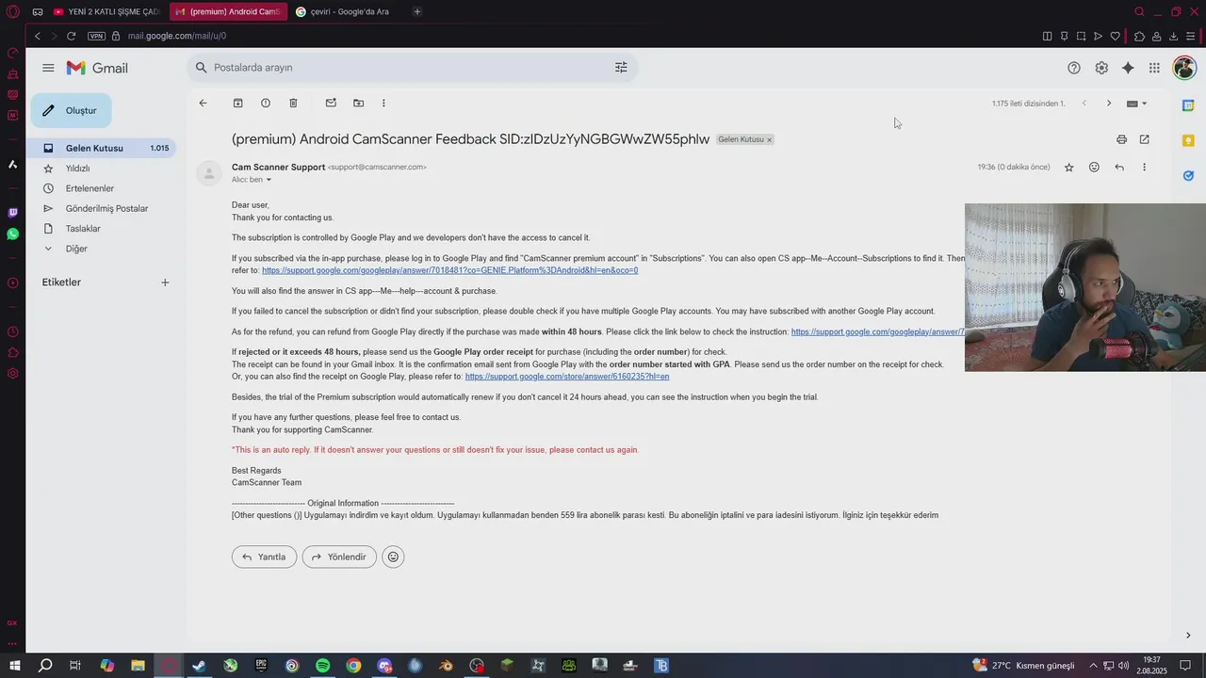The width and height of the screenshot is (1206, 678).
Task: Open the Gemini sparkle assistant
Action: point(1128,68)
